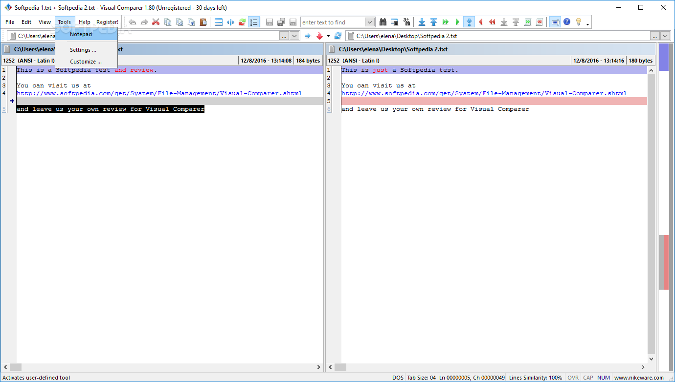Click the single green play arrow icon
Image resolution: width=675 pixels, height=382 pixels.
point(457,22)
